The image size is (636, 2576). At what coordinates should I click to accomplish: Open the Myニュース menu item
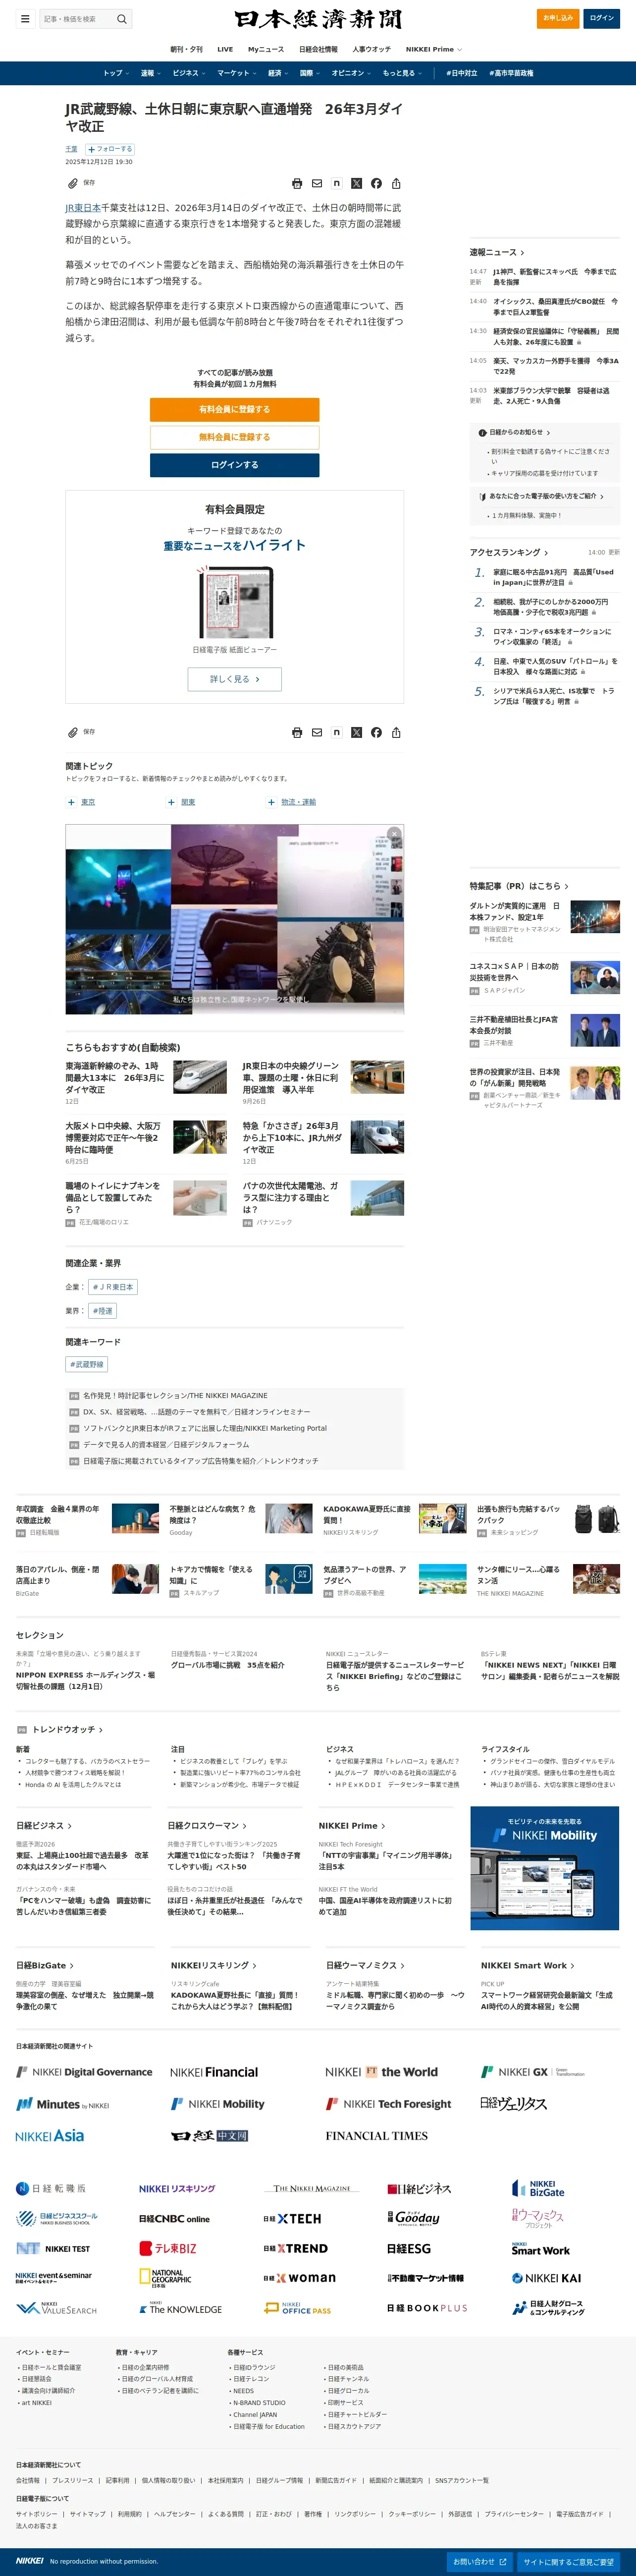tap(266, 49)
